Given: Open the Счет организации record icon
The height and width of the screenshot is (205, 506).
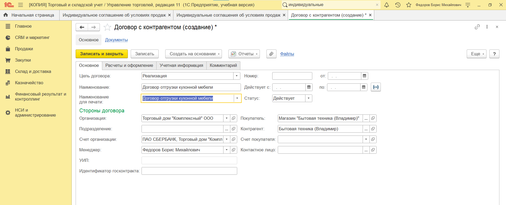Looking at the screenshot, I should pos(233,139).
